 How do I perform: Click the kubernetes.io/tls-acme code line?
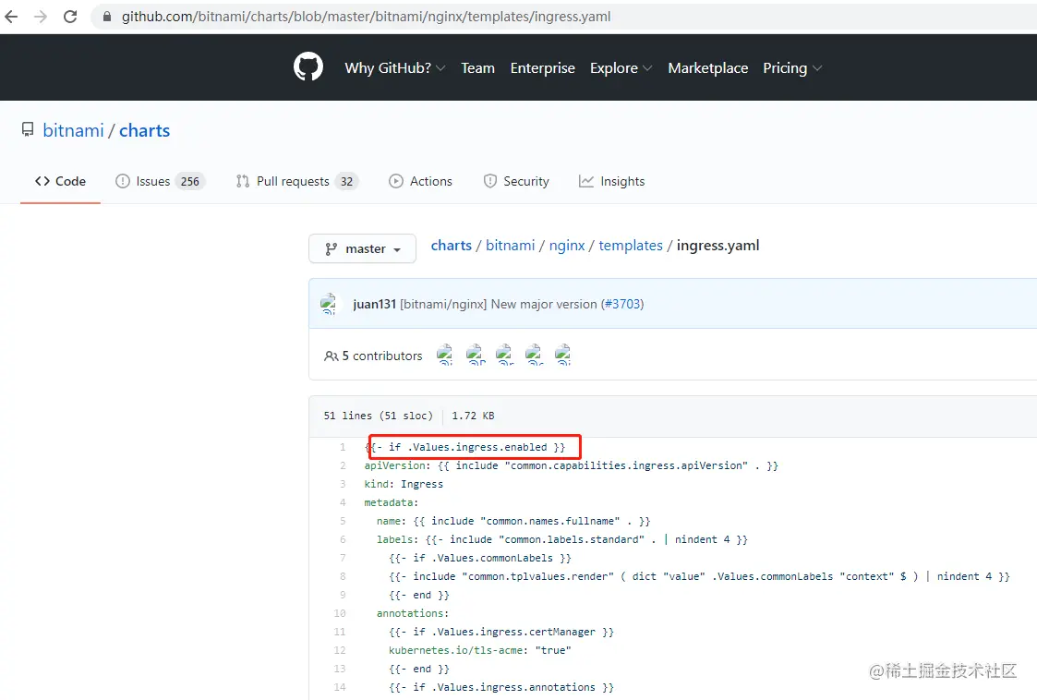click(x=480, y=650)
